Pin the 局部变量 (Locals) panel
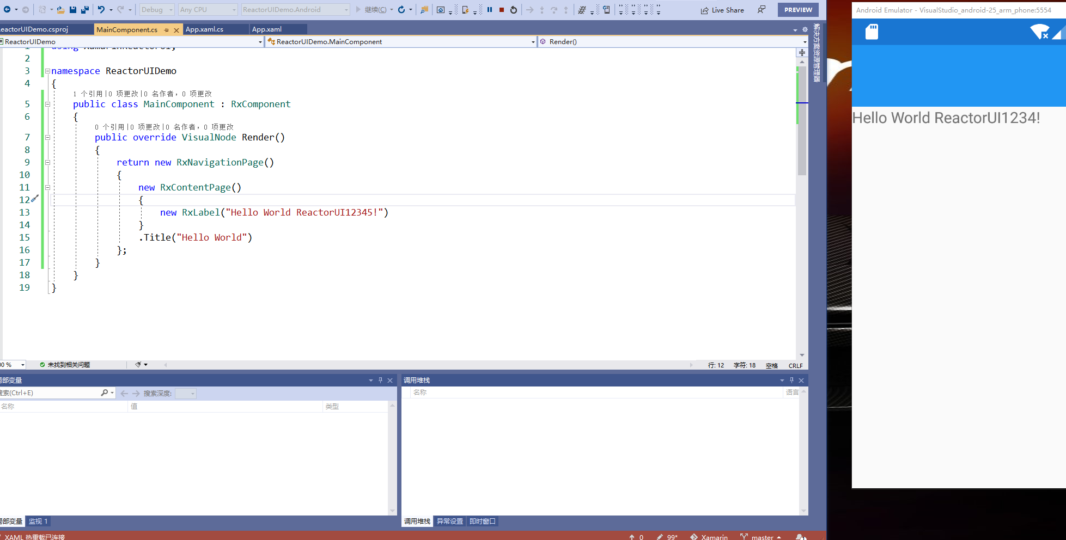 pyautogui.click(x=380, y=380)
